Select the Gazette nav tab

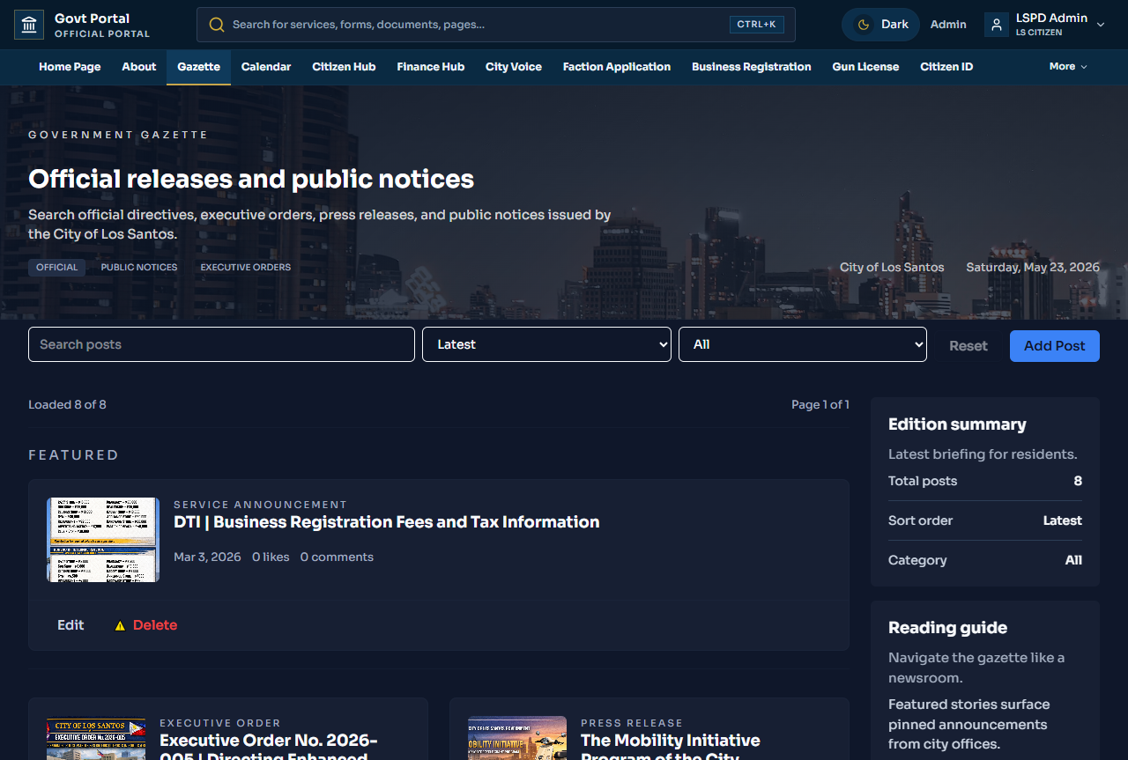pyautogui.click(x=198, y=67)
